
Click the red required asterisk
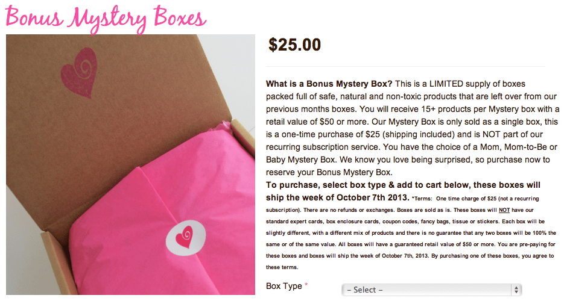coord(306,286)
